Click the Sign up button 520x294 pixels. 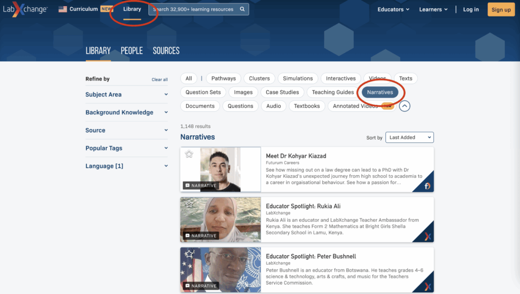click(501, 10)
